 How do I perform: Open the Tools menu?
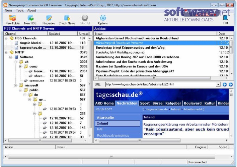[x=20, y=10]
